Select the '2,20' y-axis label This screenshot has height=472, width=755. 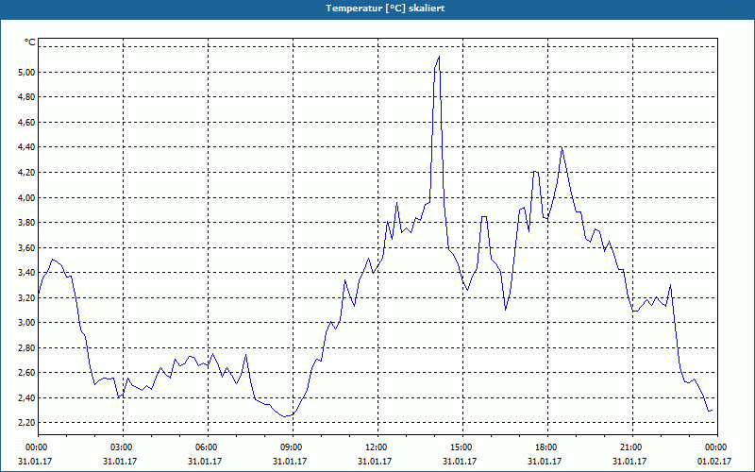point(26,423)
